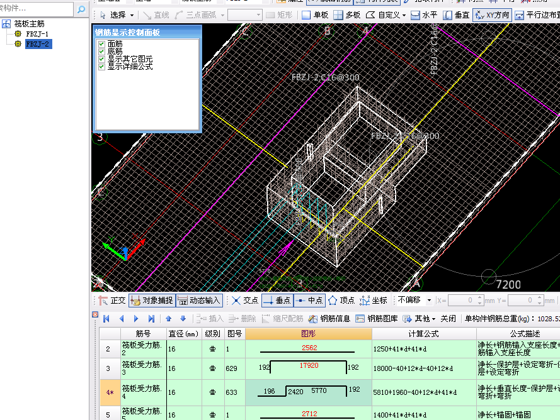Open the 其他 dropdown menu
The image size is (560, 420).
[x=420, y=319]
